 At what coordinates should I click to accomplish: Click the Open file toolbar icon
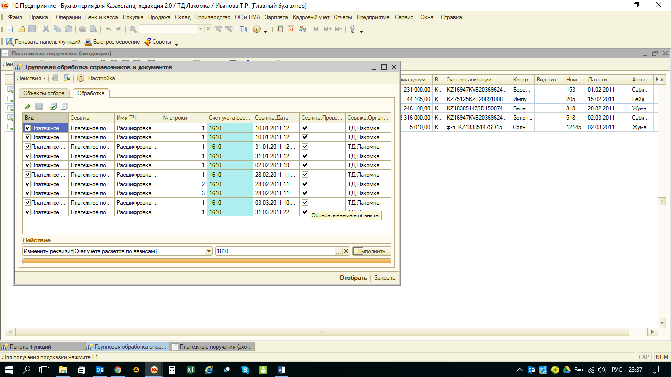coord(21,29)
